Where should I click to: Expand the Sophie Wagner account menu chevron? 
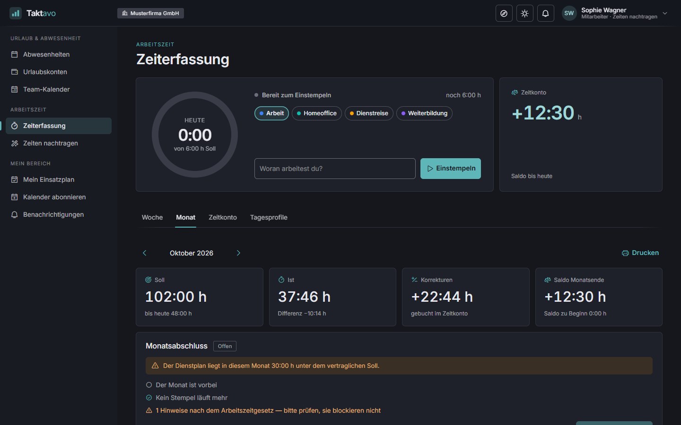tap(665, 13)
